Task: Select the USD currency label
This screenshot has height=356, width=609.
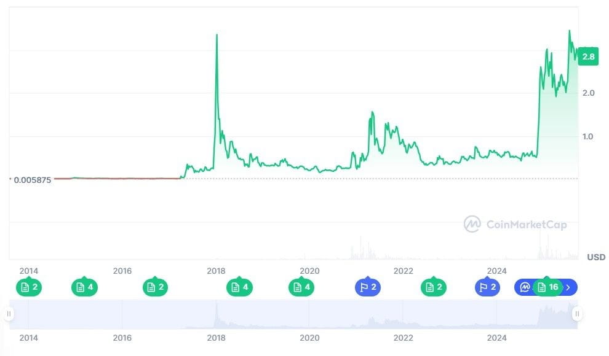Action: (x=595, y=257)
